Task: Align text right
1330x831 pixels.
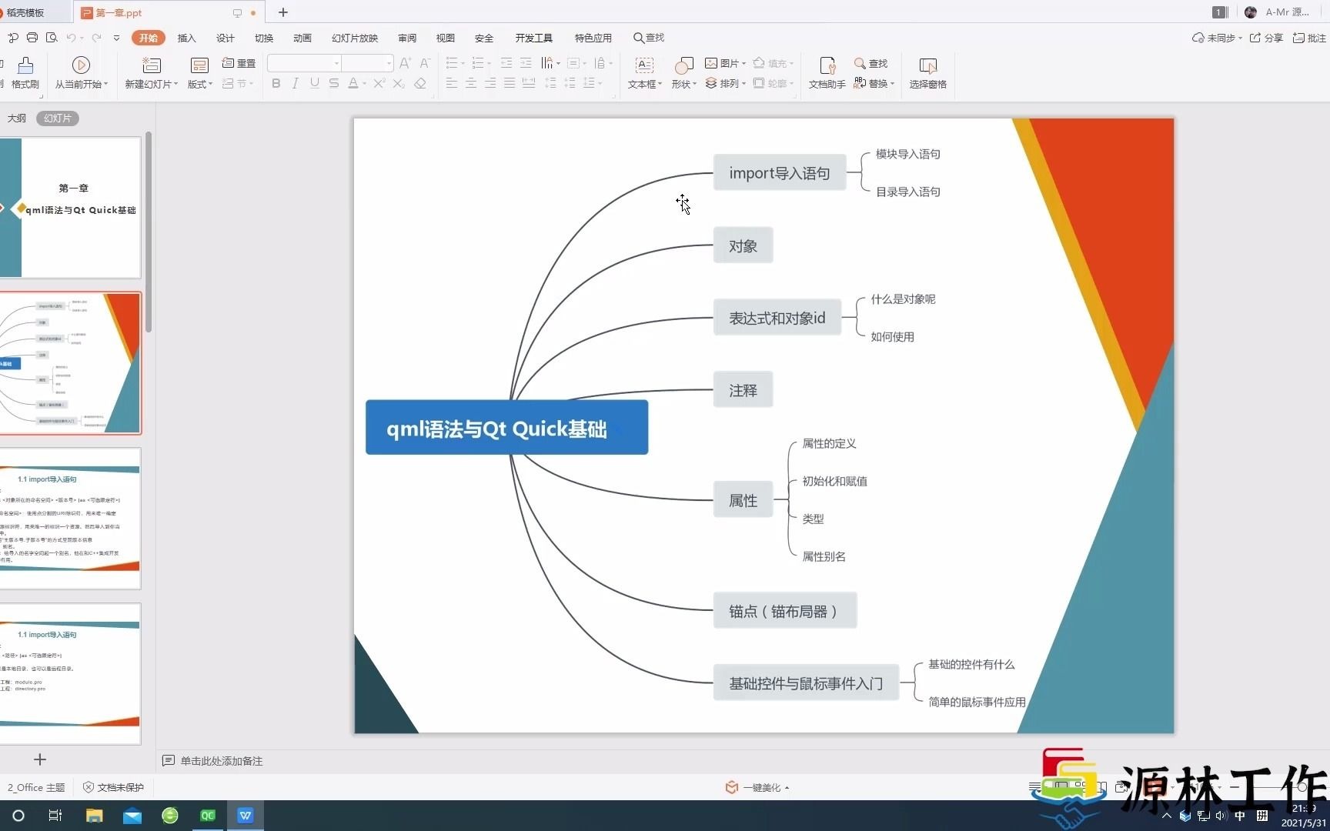Action: 490,83
